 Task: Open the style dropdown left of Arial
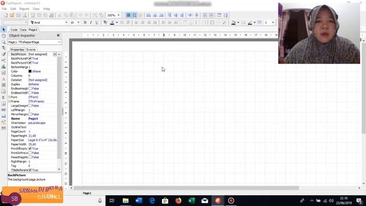(x=26, y=22)
